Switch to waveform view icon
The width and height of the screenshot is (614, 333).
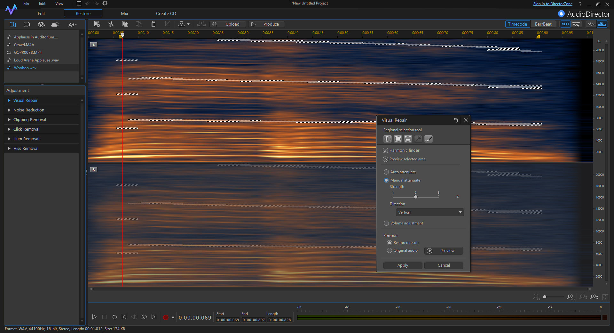[x=591, y=24]
